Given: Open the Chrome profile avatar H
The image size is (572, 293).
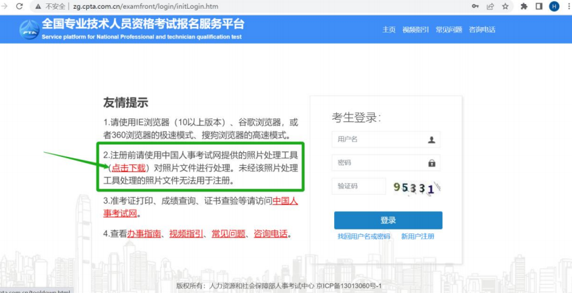Looking at the screenshot, I should click(x=554, y=6).
